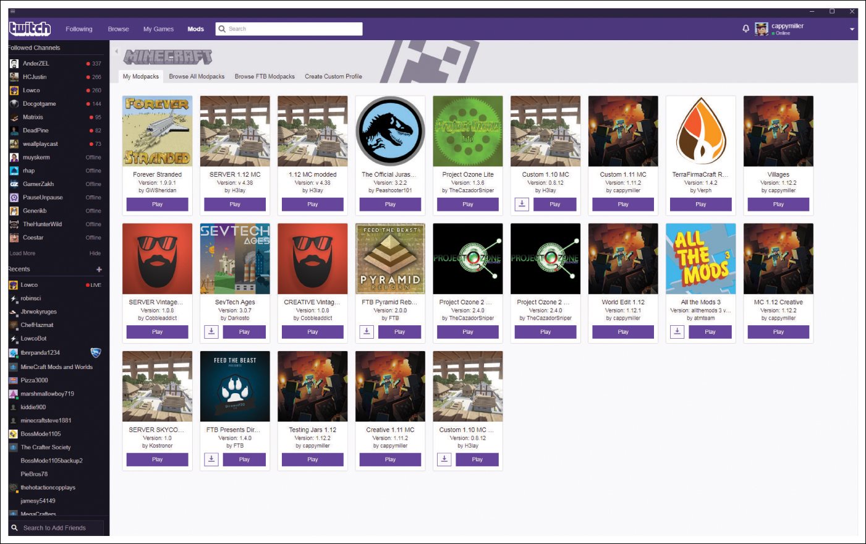Open the LIVE Lowco entry in Recents
This screenshot has height=544, width=866.
click(56, 285)
